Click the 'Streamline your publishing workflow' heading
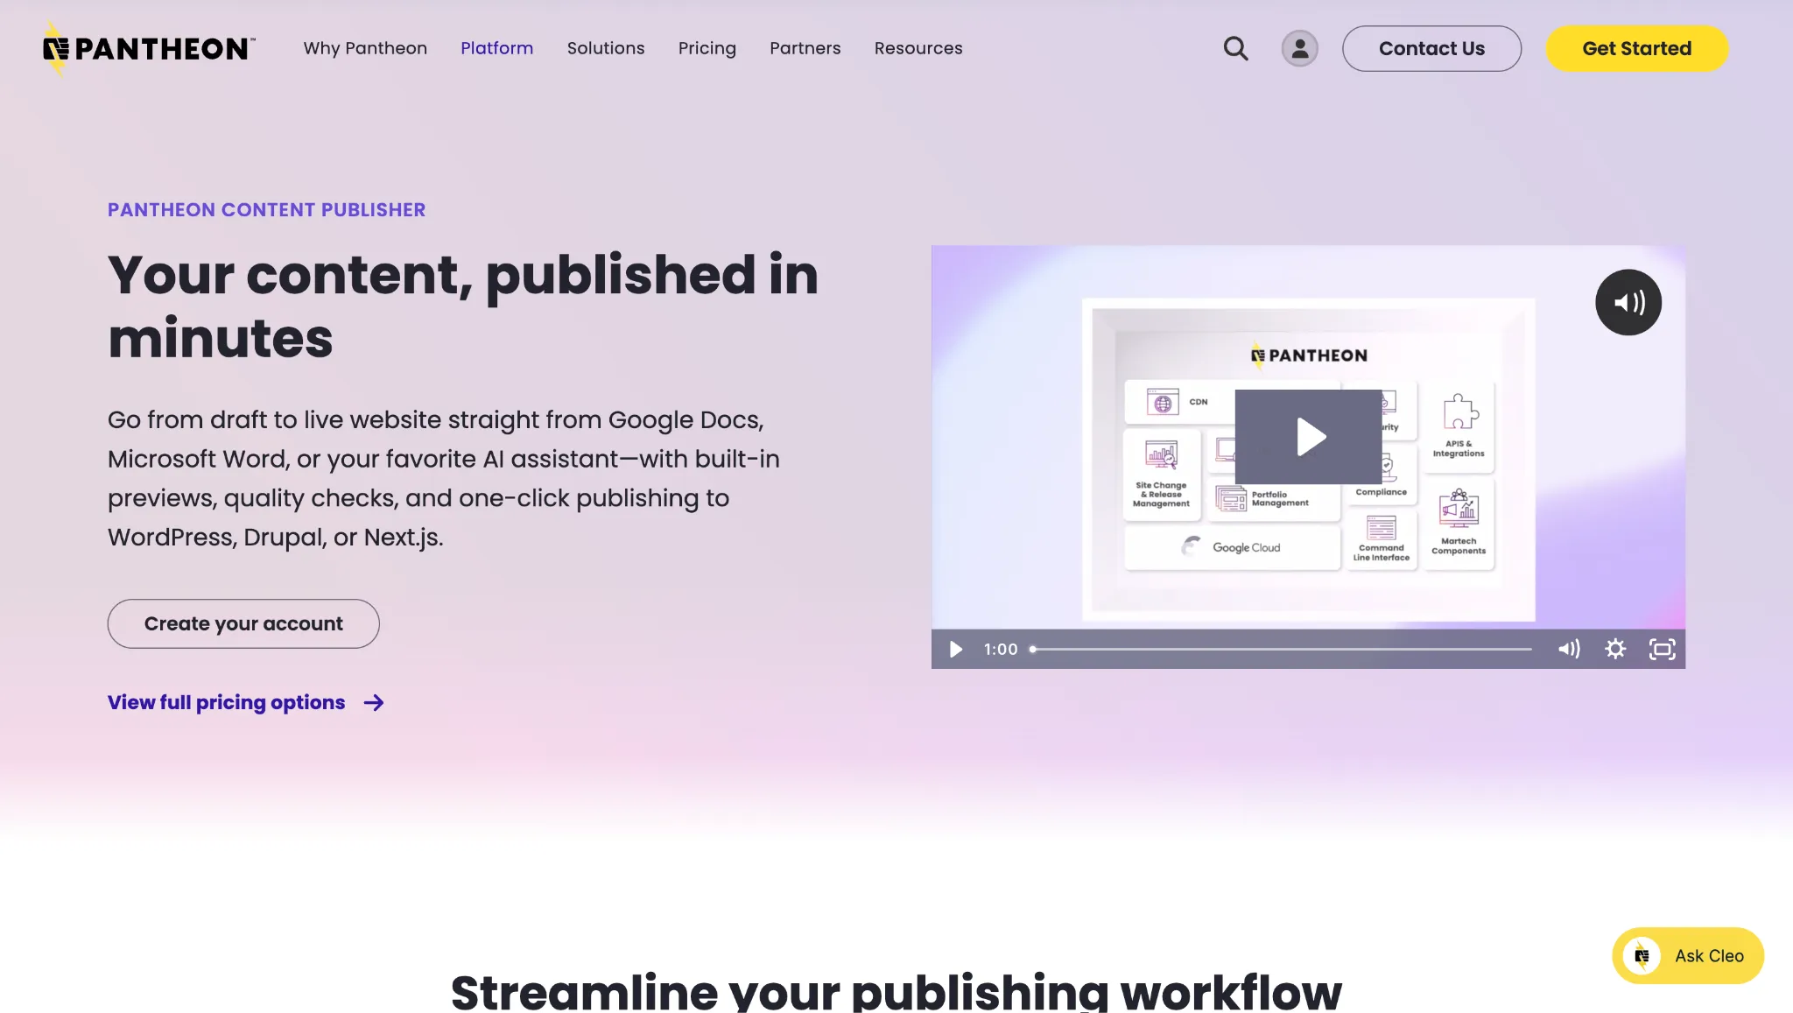 pyautogui.click(x=896, y=991)
